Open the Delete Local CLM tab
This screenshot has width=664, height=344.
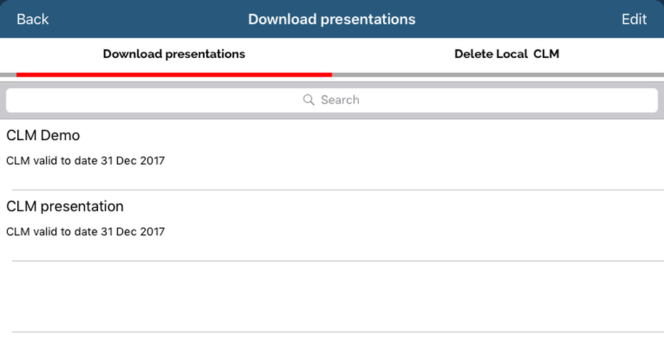coord(506,54)
